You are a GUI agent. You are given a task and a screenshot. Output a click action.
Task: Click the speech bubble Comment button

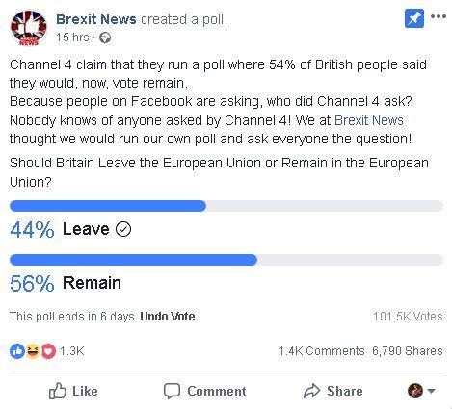[205, 391]
